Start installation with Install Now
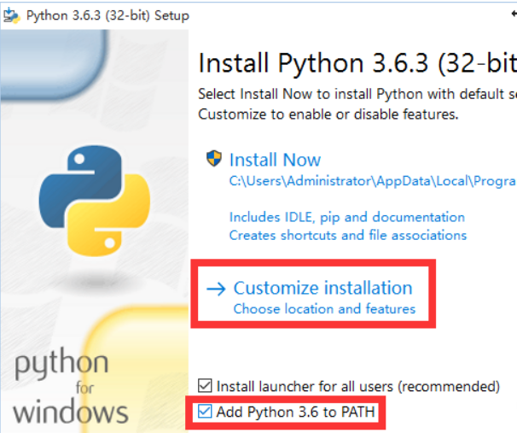The height and width of the screenshot is (433, 517). [x=275, y=160]
